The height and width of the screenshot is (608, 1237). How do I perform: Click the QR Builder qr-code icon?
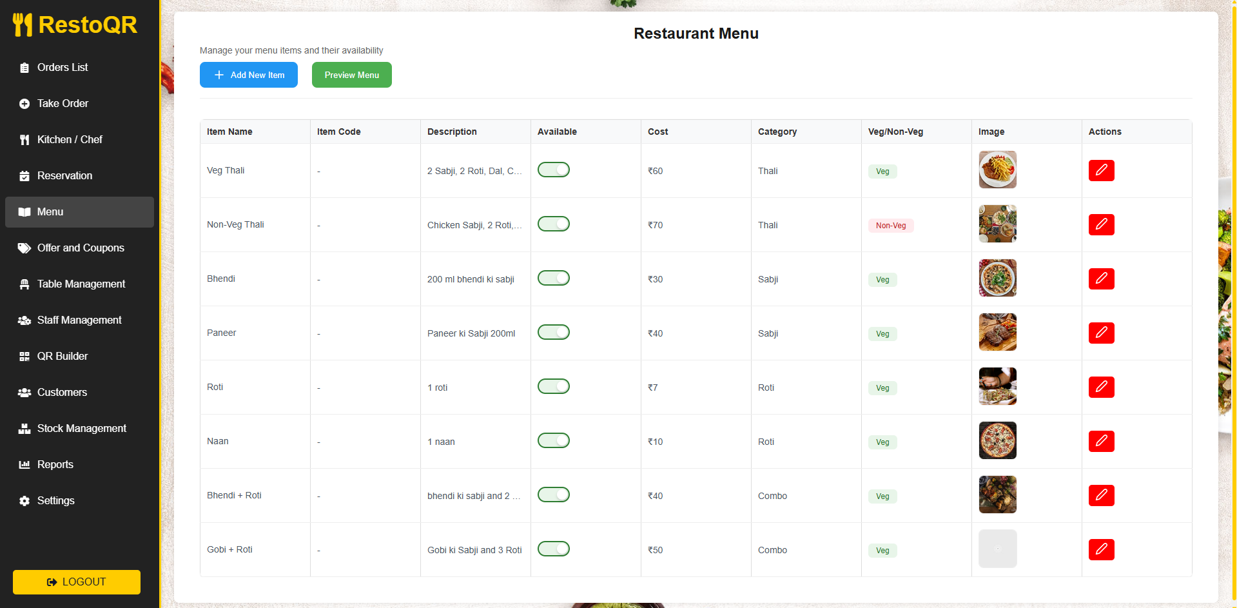click(24, 357)
